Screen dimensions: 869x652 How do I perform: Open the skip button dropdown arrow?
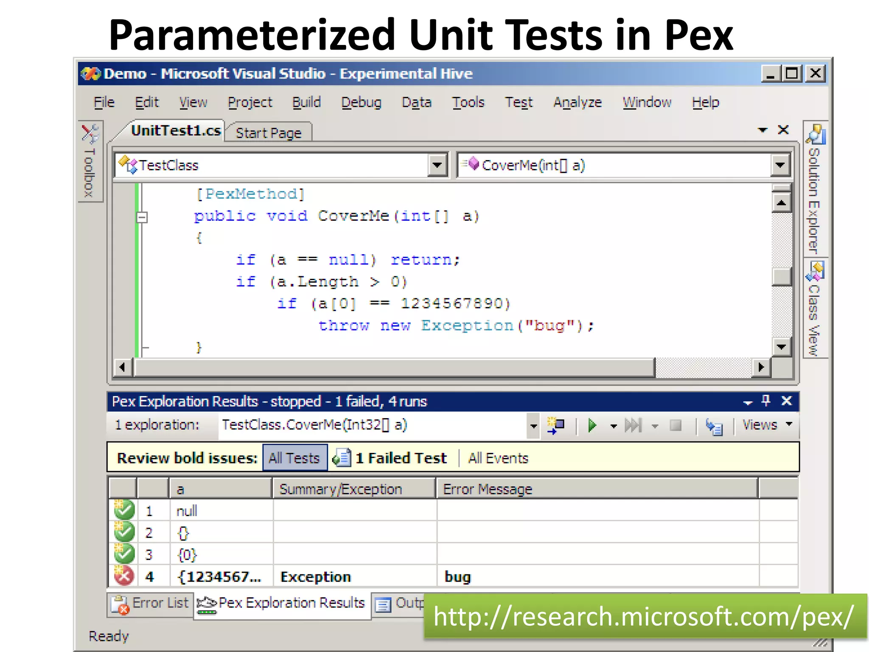655,426
